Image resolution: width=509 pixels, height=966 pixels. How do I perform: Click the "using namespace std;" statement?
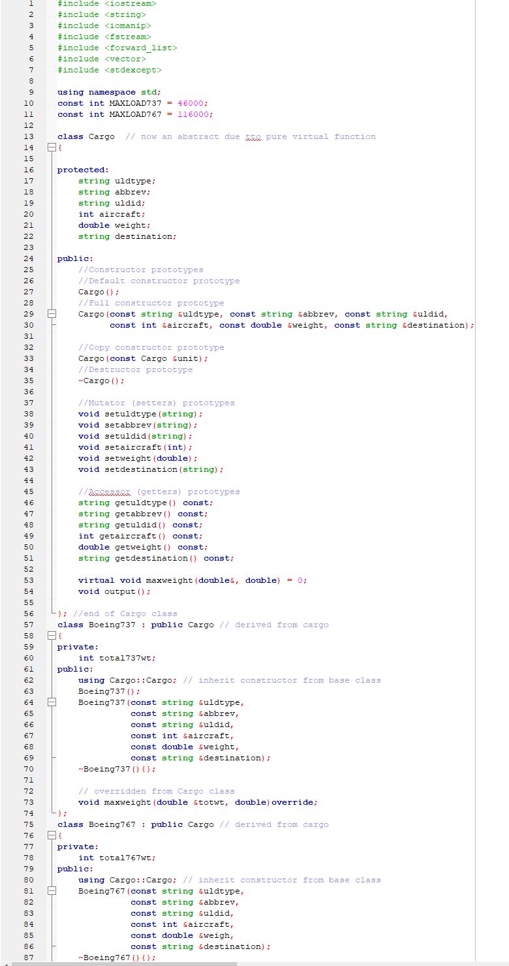[110, 92]
